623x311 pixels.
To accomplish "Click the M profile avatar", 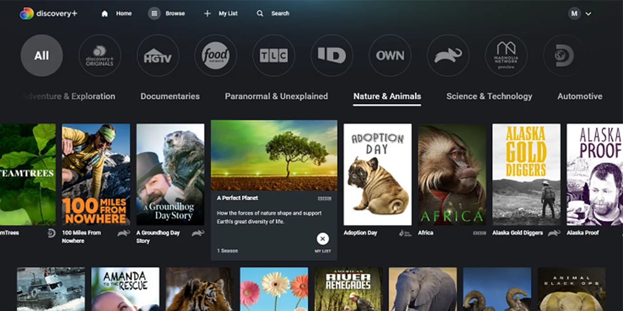I will [574, 14].
